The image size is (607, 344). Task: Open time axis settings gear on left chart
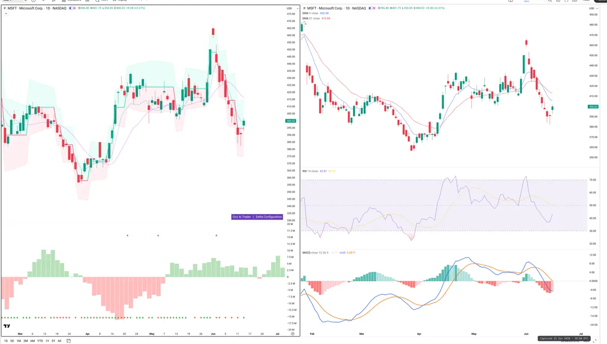tap(292, 334)
